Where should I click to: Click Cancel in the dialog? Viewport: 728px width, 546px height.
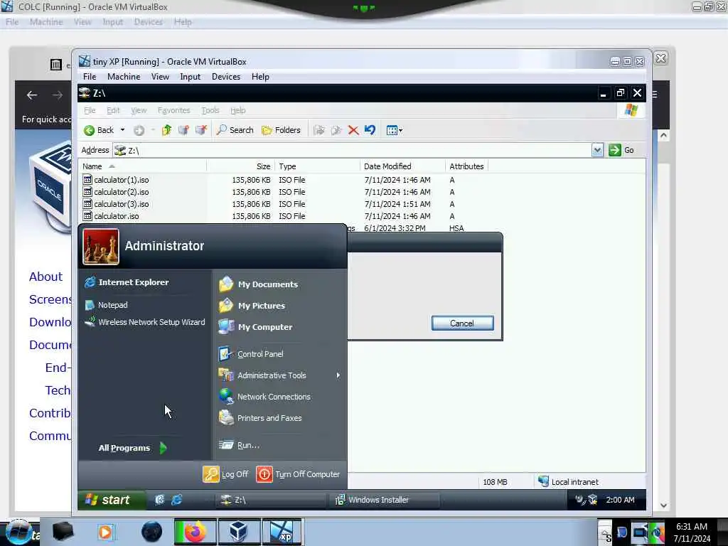pyautogui.click(x=462, y=323)
